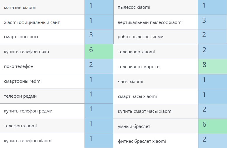
Task: Click the keyword "телефон редми"
Action: point(20,96)
